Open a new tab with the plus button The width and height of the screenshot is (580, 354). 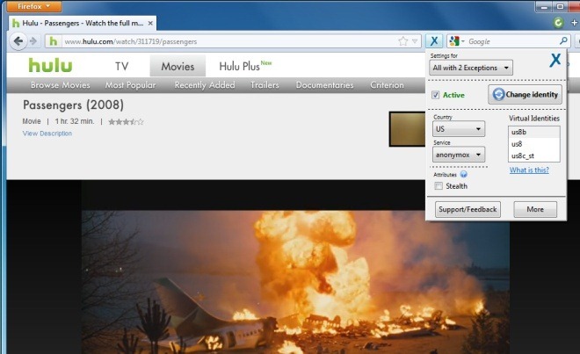[575, 23]
